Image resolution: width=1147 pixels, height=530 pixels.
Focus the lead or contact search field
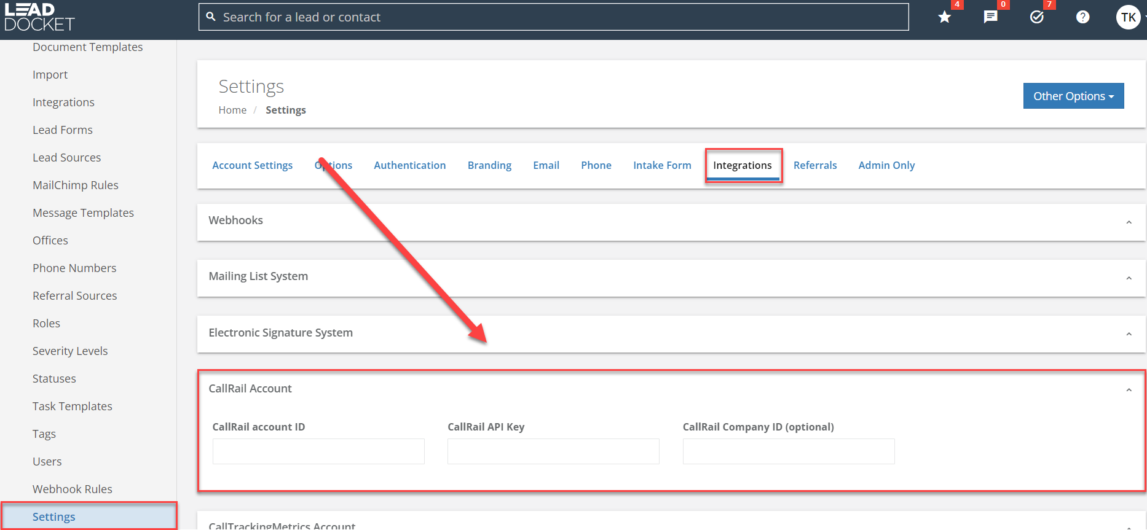click(x=553, y=17)
